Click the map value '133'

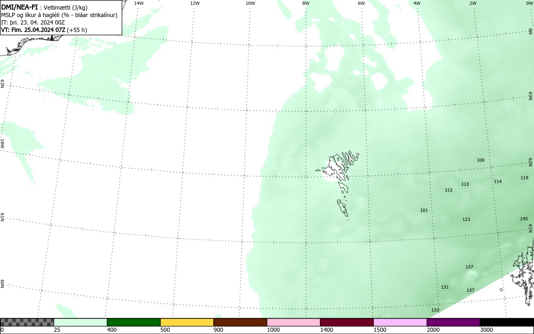click(435, 310)
